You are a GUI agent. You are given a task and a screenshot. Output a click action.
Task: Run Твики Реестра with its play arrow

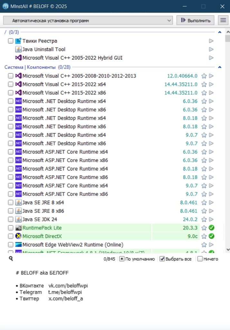click(x=211, y=41)
